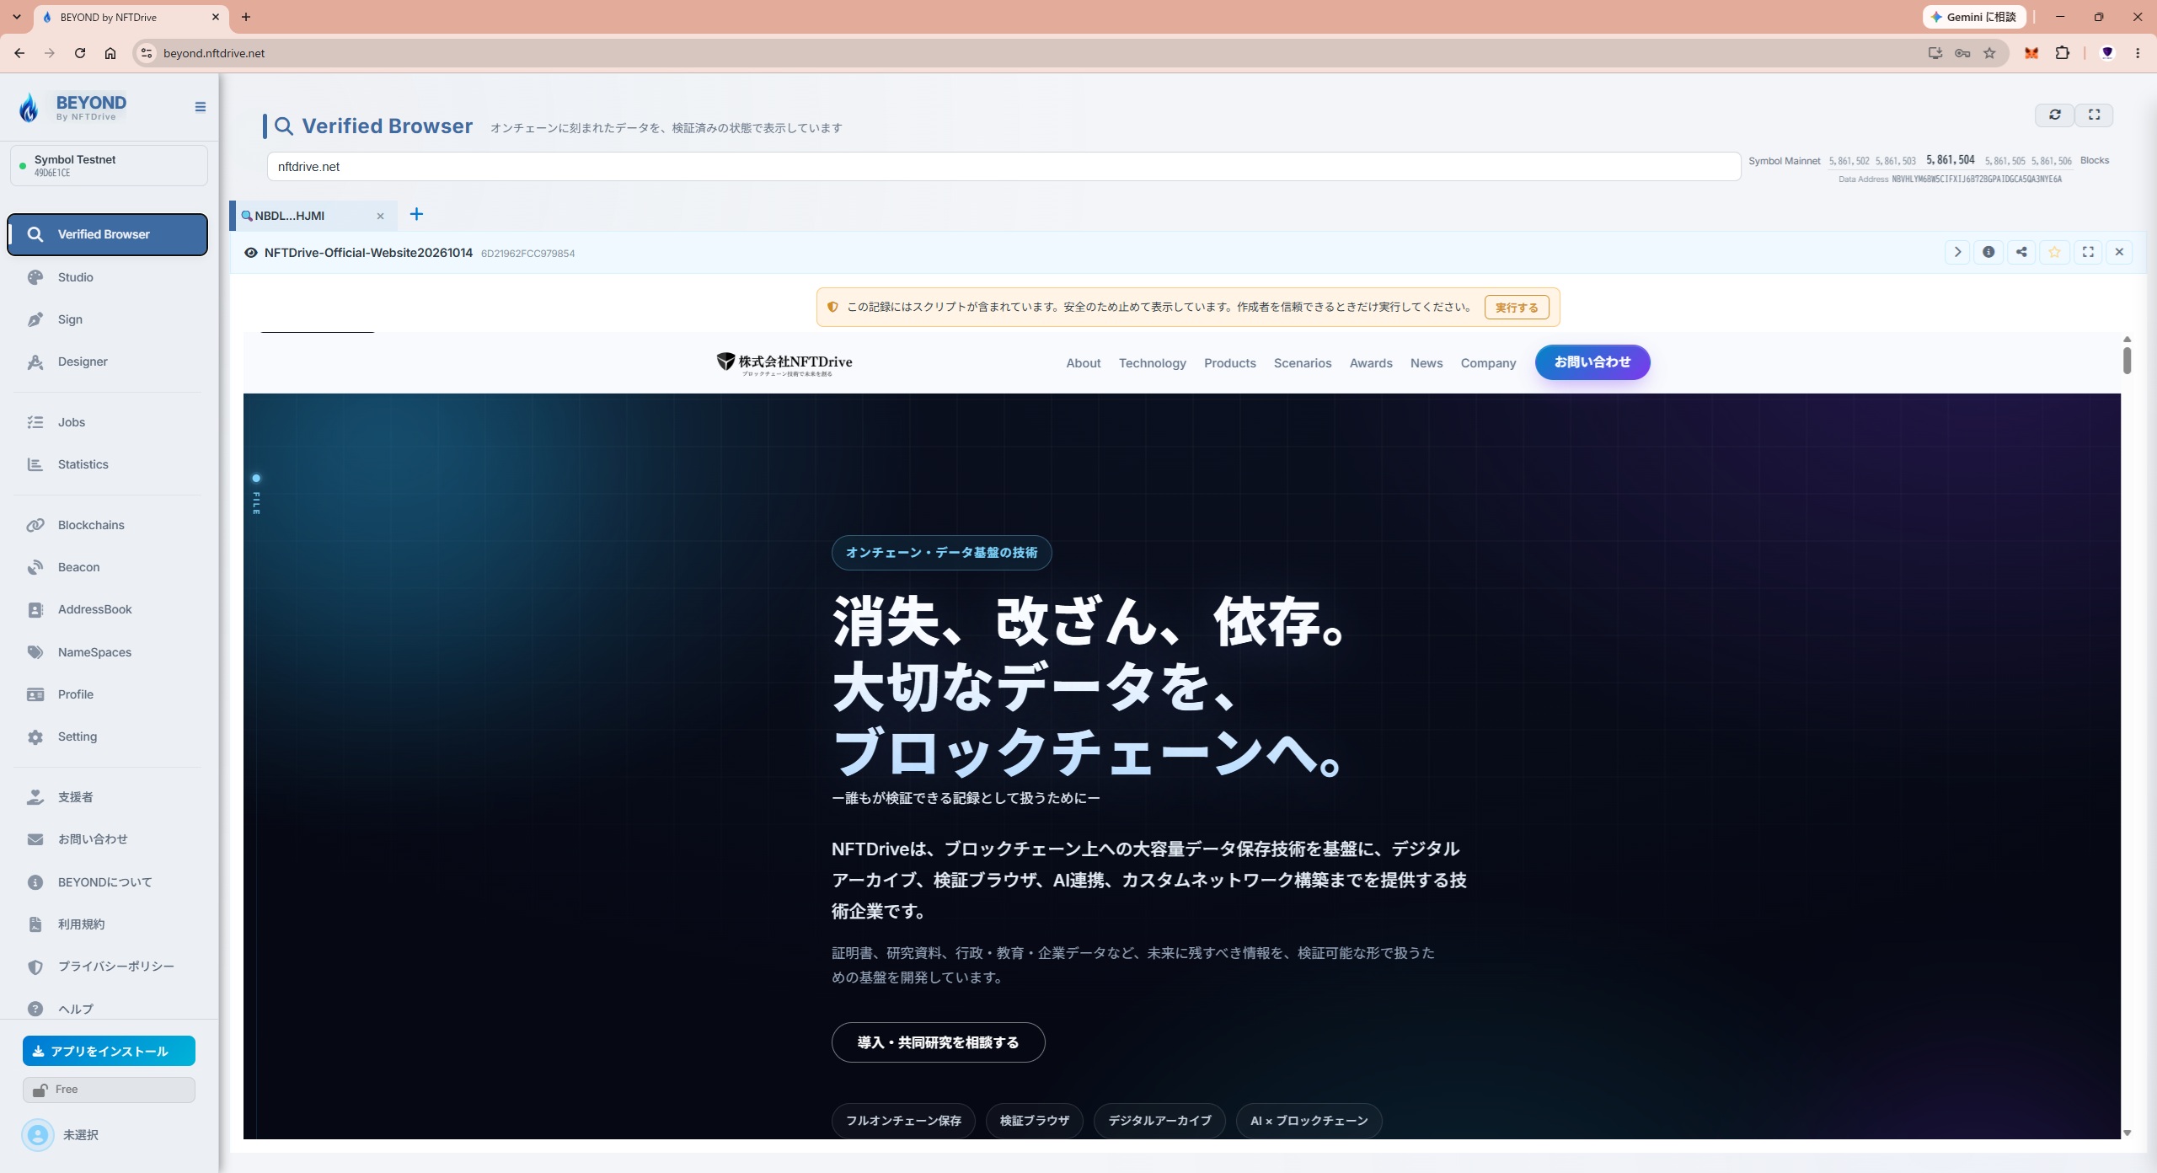Click the お問い合わせ button in the website header
This screenshot has width=2157, height=1173.
[x=1592, y=362]
